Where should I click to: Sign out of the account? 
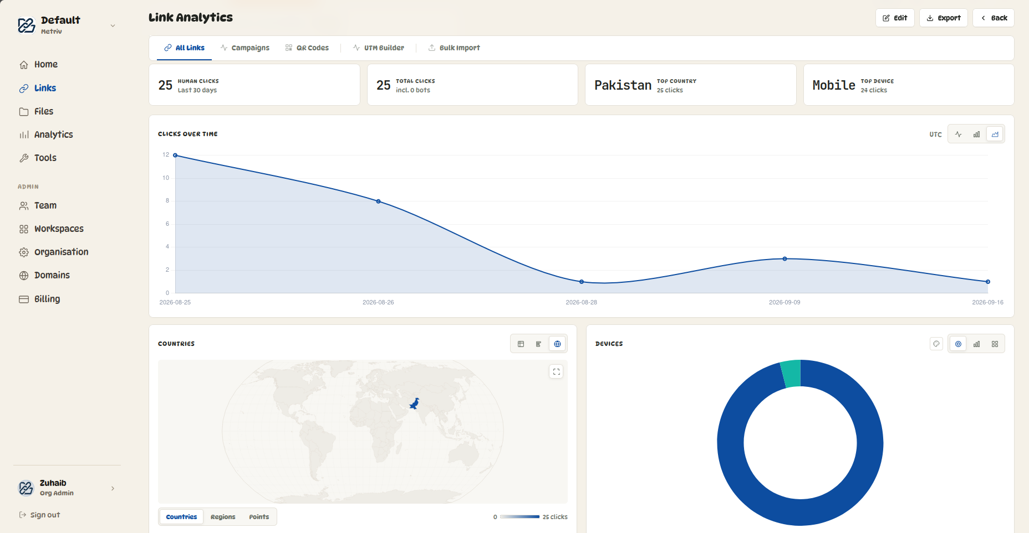[x=39, y=515]
